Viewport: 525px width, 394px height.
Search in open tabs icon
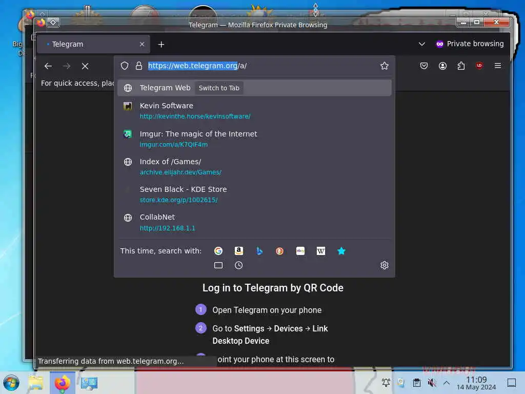[218, 265]
